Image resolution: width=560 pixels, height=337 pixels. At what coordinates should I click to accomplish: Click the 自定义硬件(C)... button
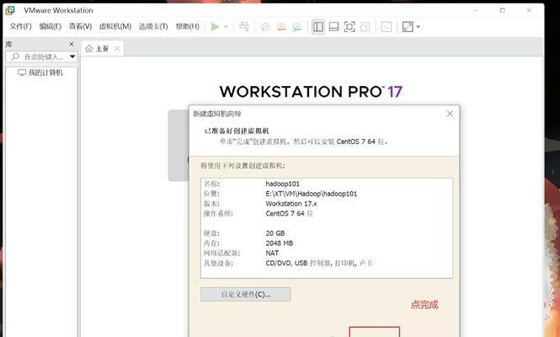tap(246, 295)
